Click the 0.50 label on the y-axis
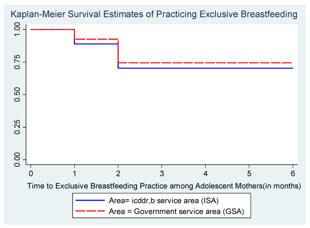The image size is (310, 228). click(17, 95)
